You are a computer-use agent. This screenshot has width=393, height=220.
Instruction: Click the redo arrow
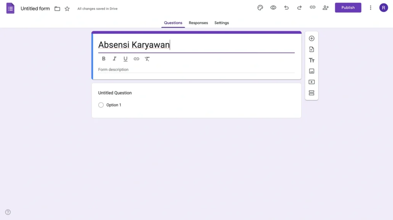point(299,8)
